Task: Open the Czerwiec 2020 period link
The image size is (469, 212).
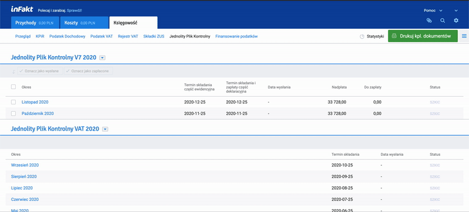Action: [x=25, y=200]
